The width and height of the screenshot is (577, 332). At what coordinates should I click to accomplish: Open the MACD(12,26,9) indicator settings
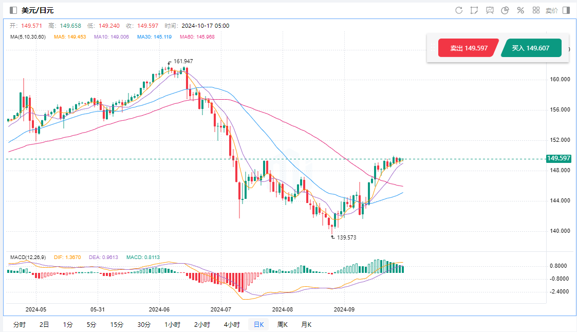27,256
